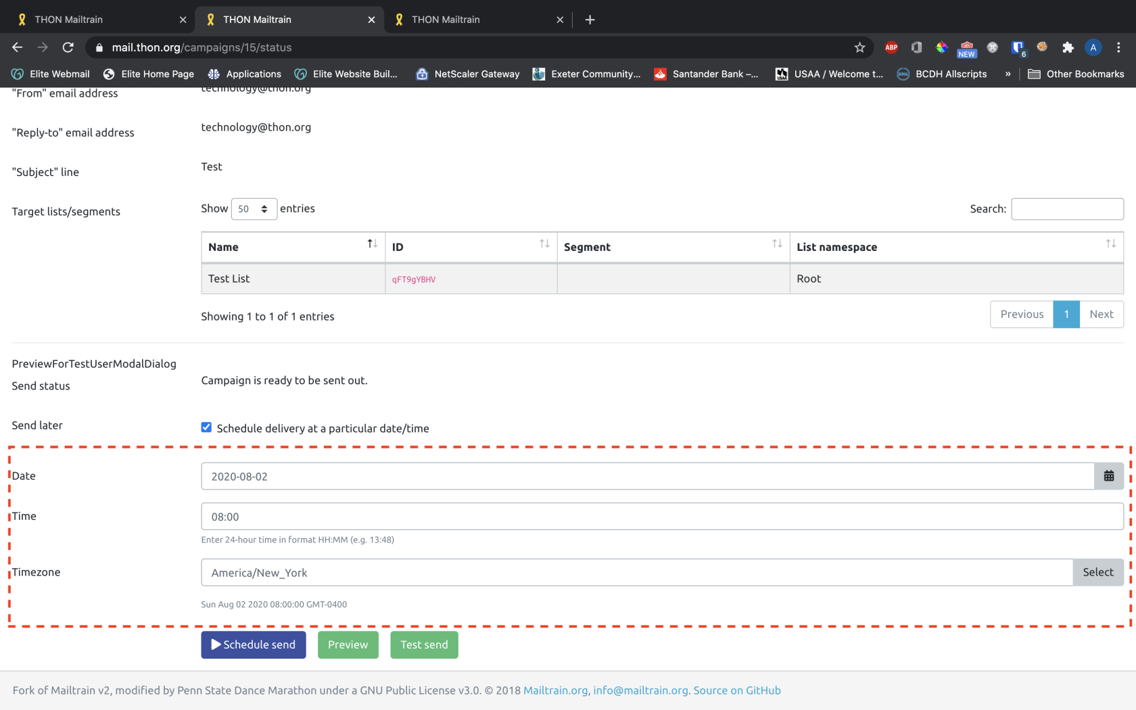Open the NetScaler Gateway bookmark
1136x710 pixels.
pyautogui.click(x=467, y=74)
